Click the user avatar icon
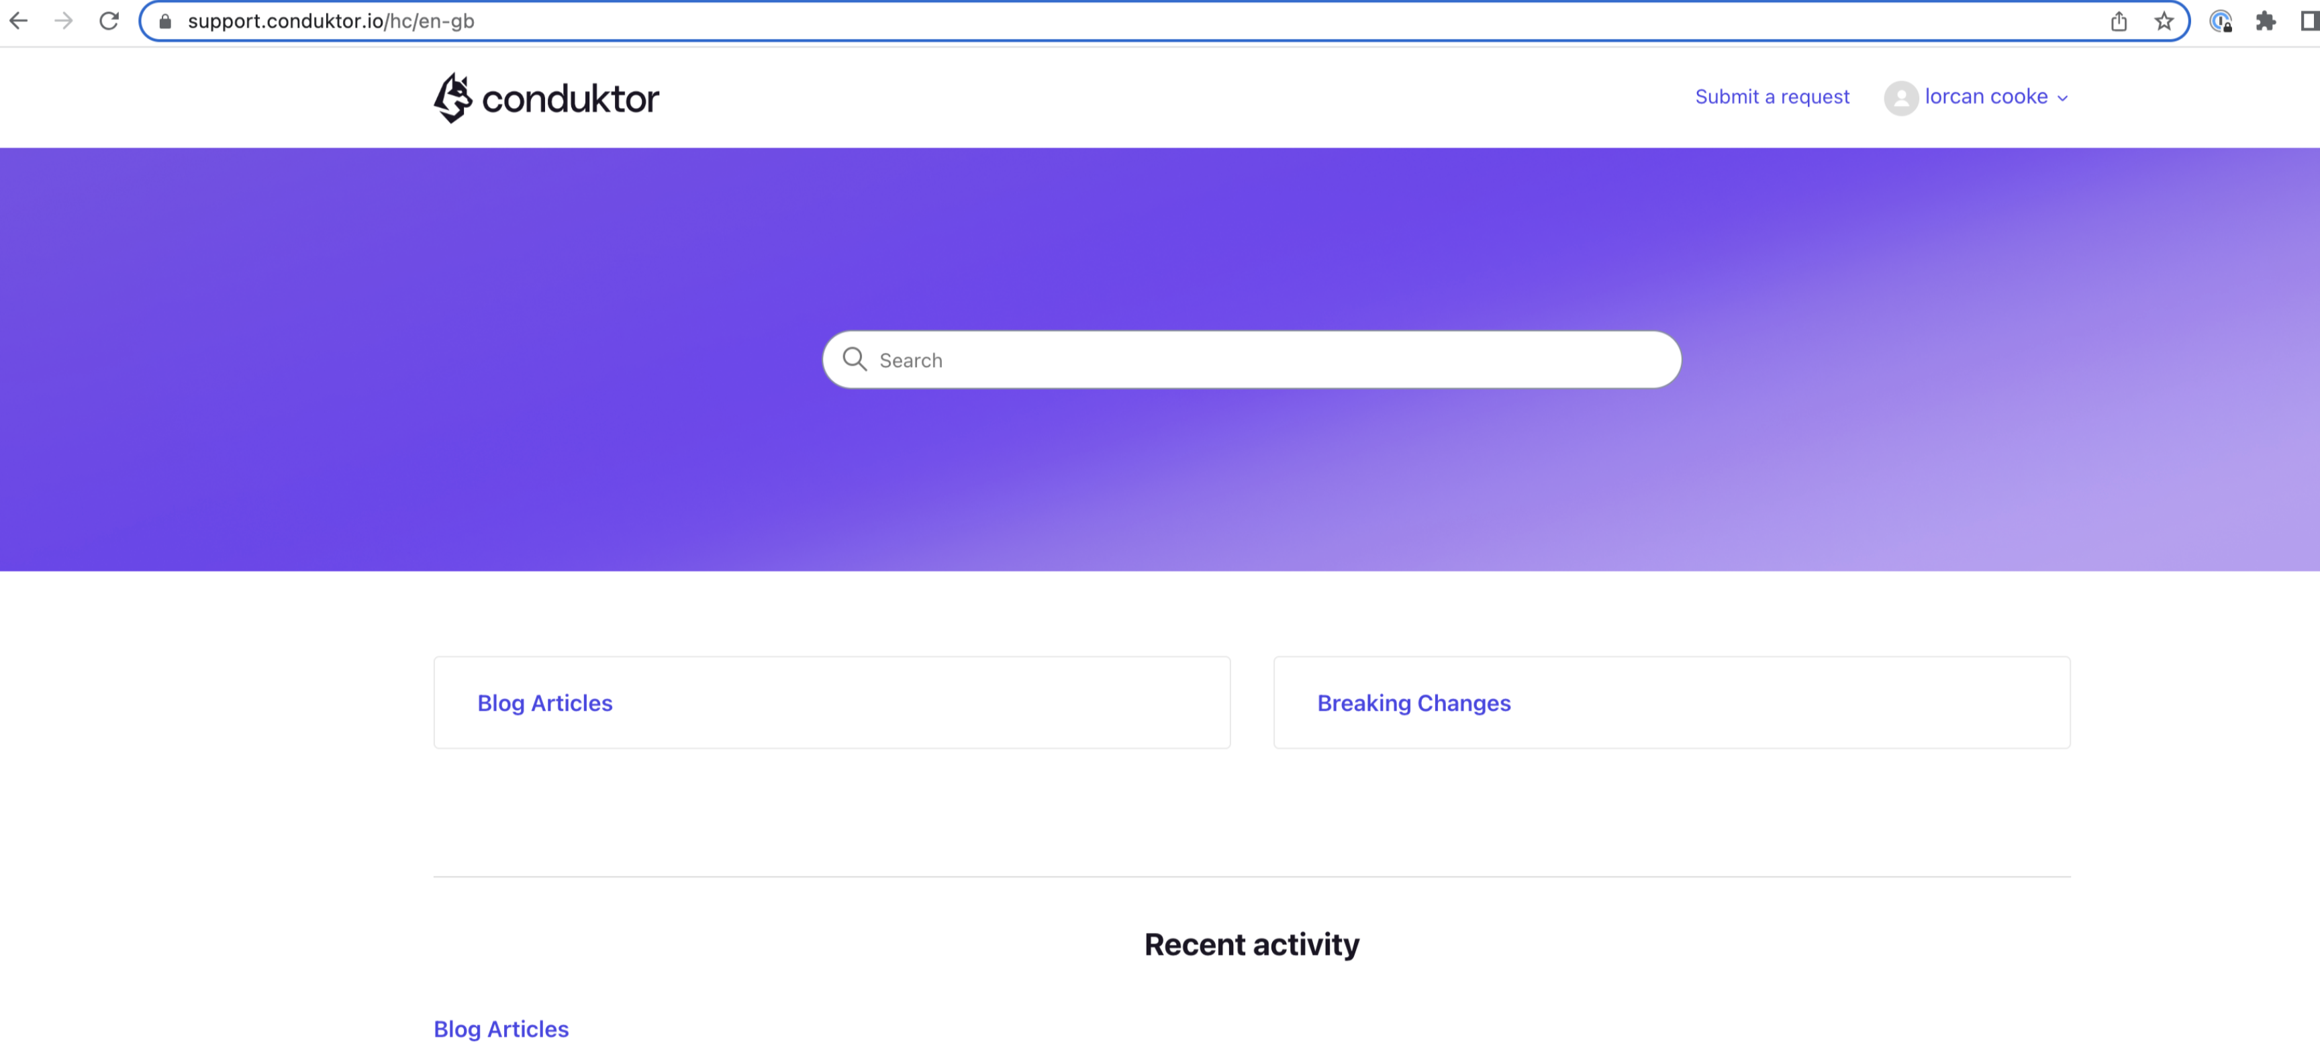 click(x=1902, y=97)
